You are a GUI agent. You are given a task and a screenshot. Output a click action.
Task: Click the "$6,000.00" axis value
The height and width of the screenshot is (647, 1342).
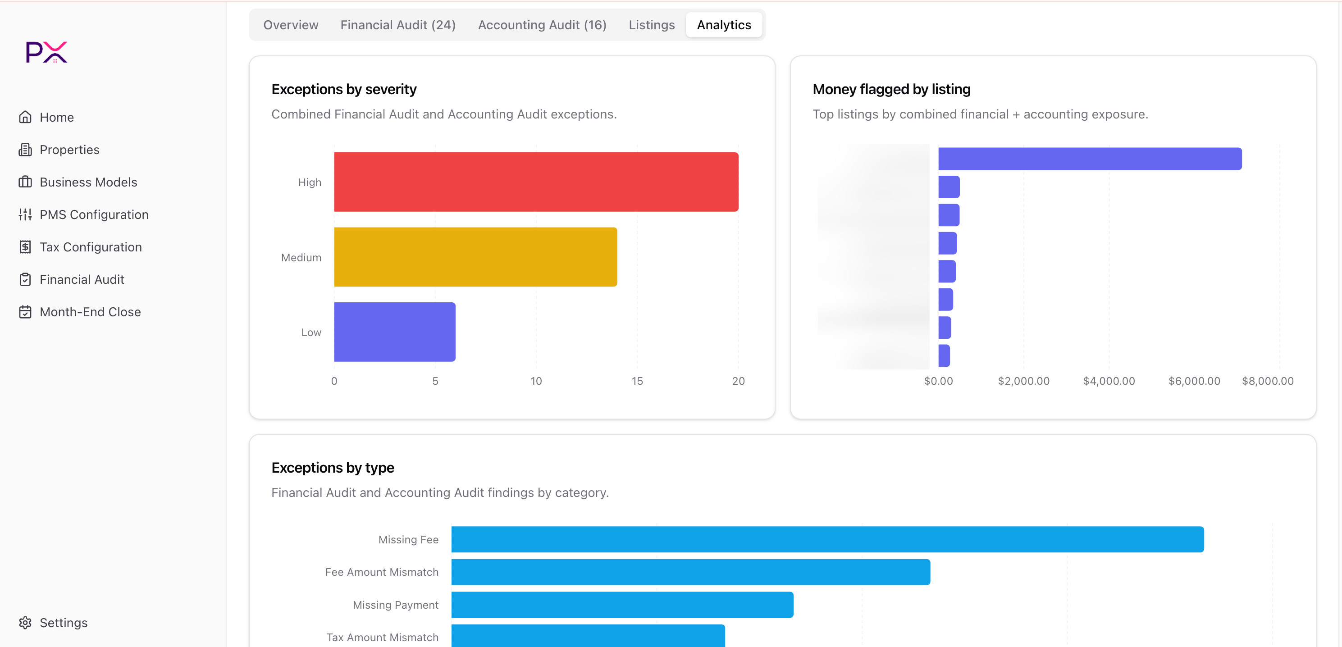[x=1195, y=381]
